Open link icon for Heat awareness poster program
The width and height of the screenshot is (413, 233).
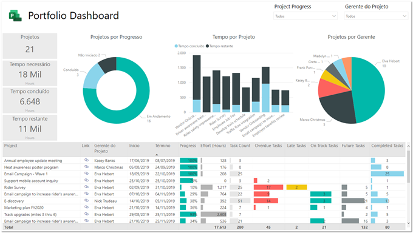point(86,167)
